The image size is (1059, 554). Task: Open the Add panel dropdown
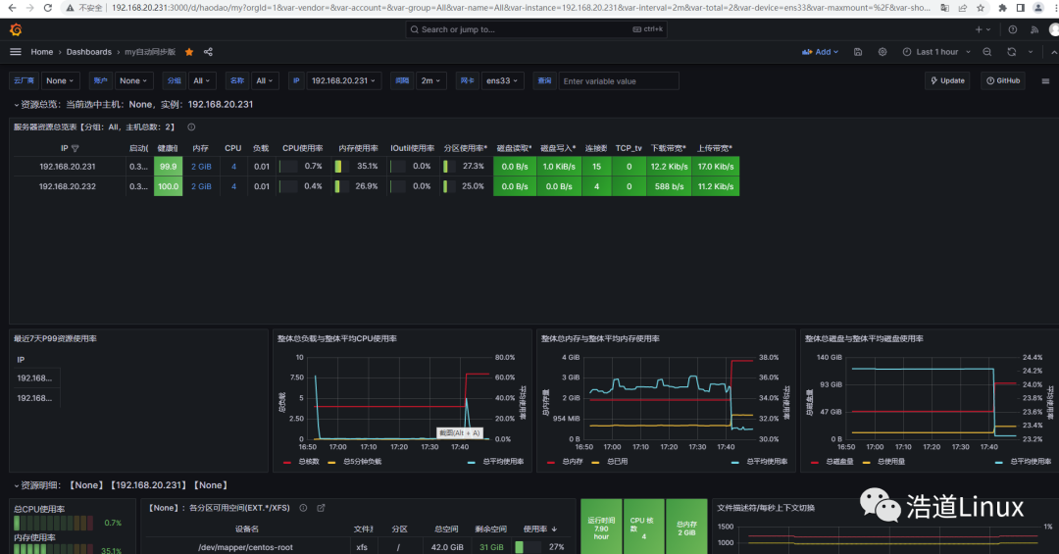click(820, 52)
